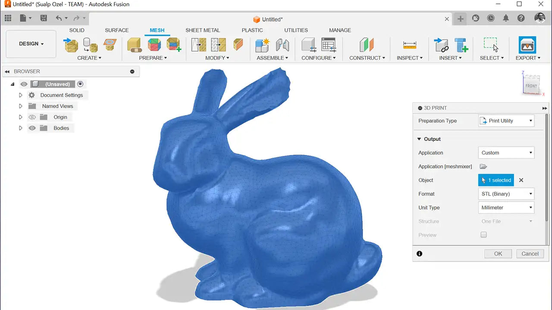The height and width of the screenshot is (310, 552).
Task: Open the DESIGN workspace dropdown
Action: 31,44
